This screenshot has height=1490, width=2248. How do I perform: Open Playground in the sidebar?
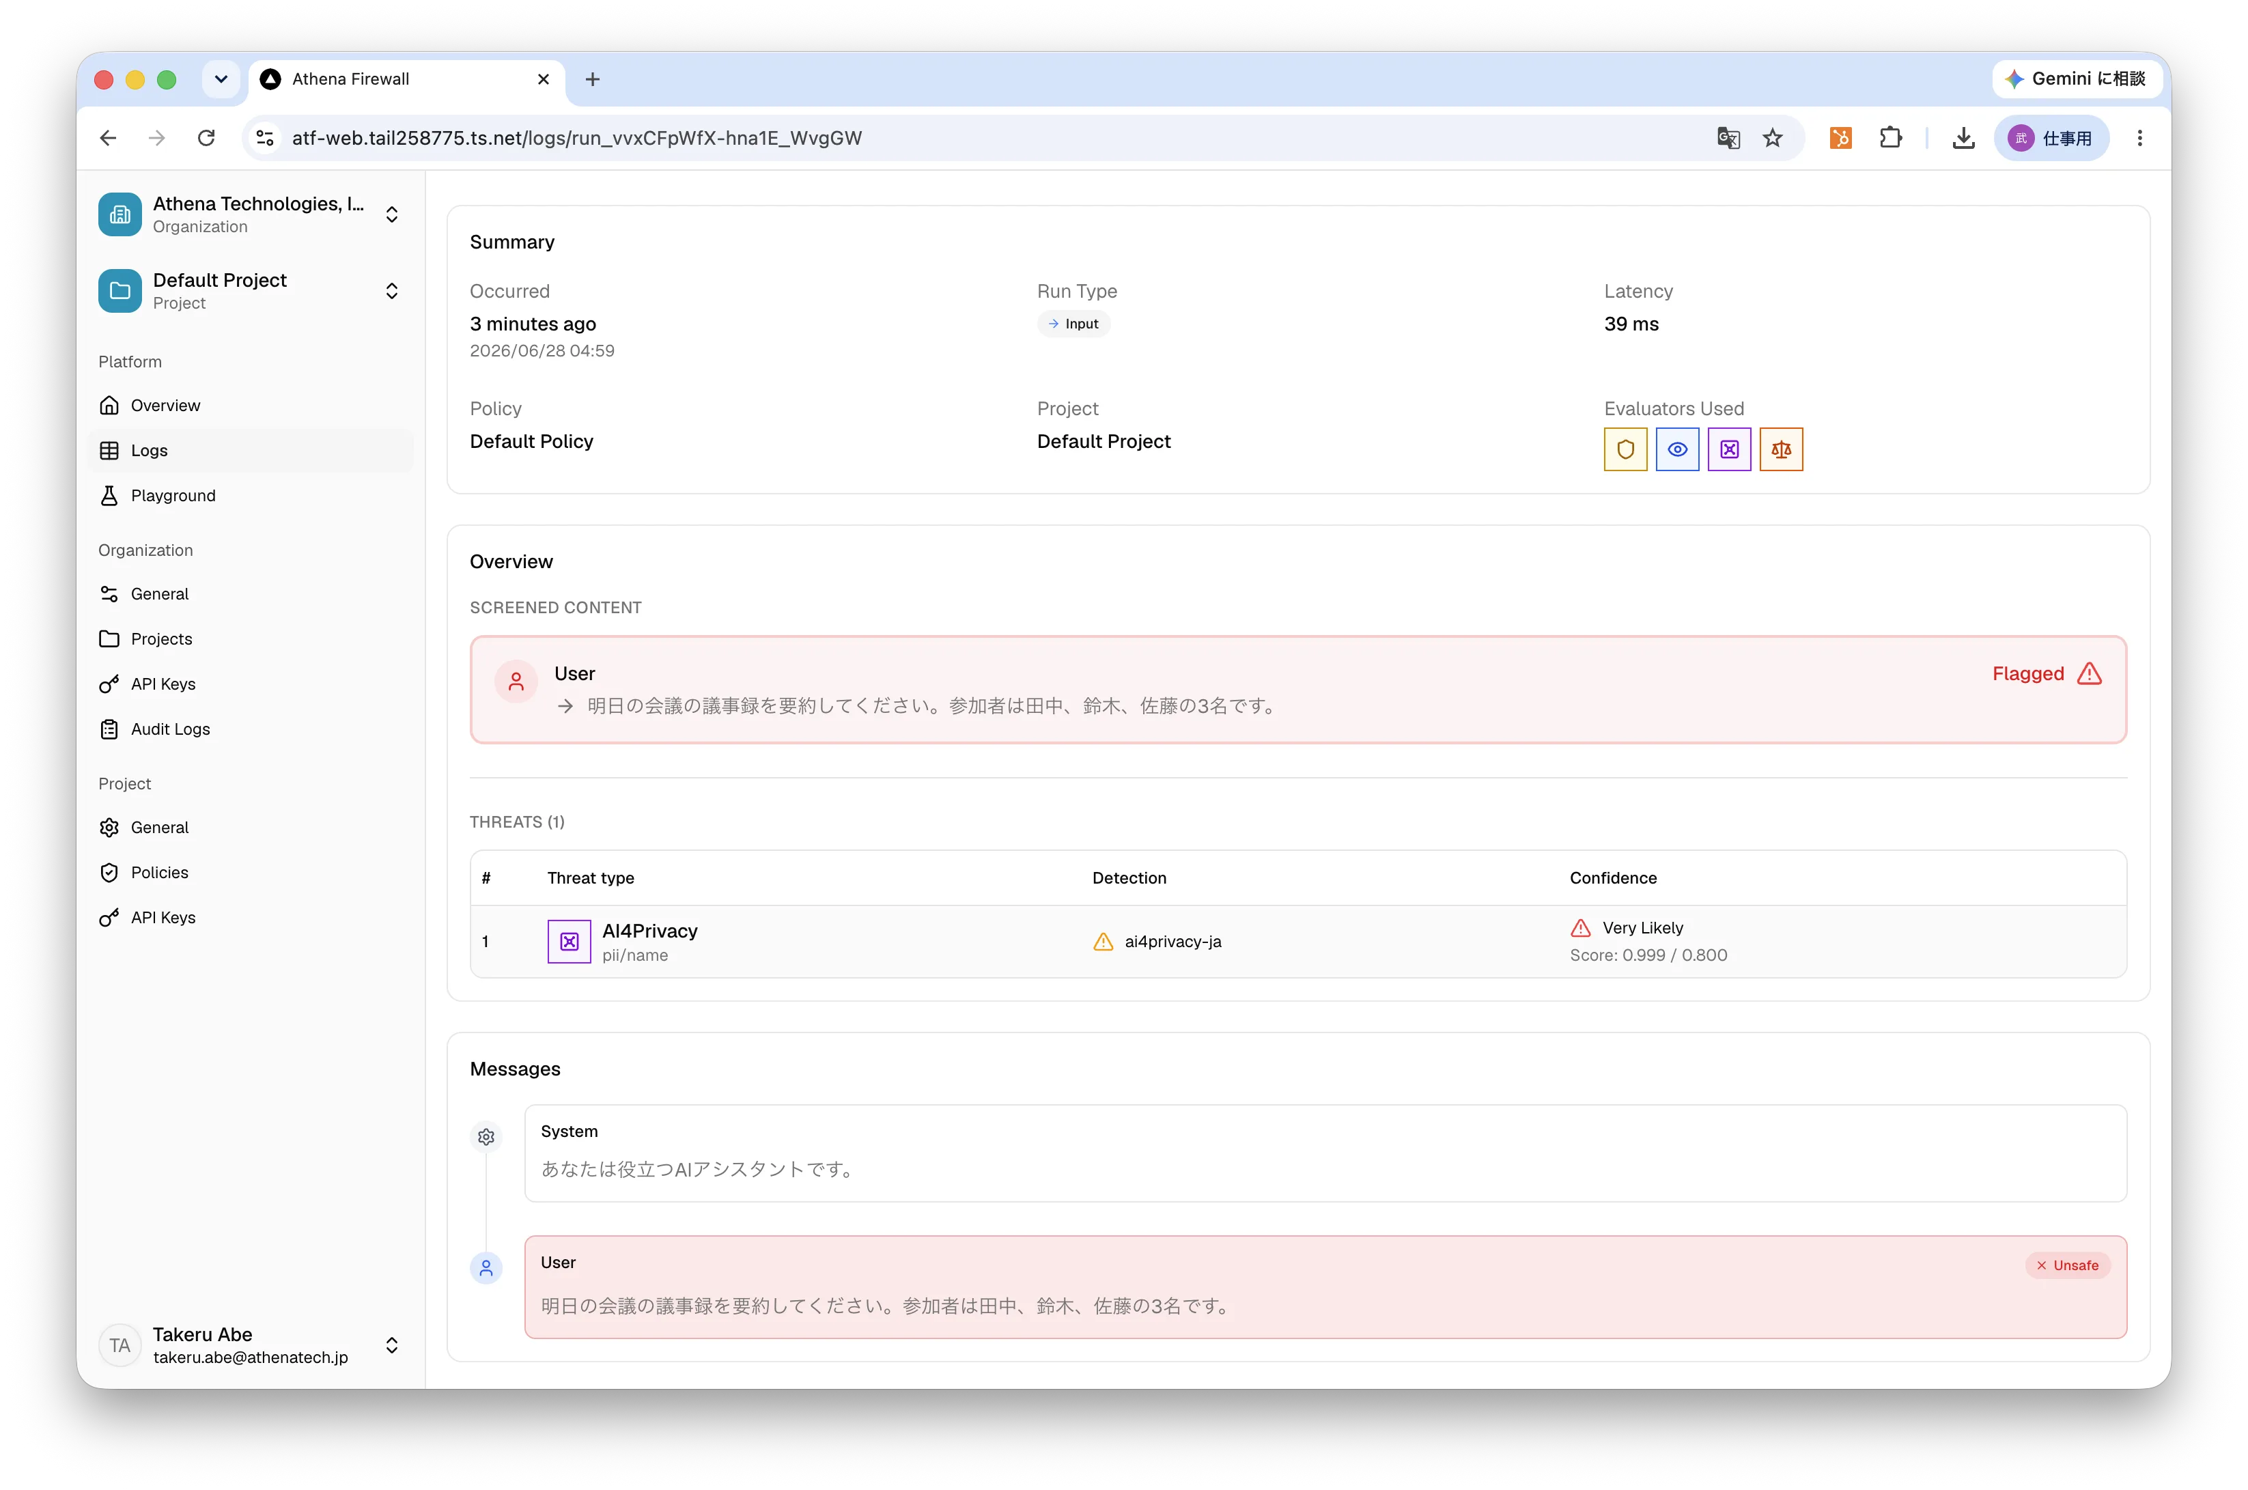251,496
